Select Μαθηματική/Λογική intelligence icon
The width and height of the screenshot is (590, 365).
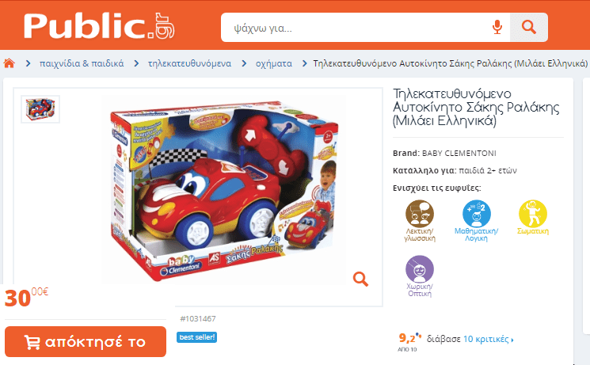pos(477,221)
